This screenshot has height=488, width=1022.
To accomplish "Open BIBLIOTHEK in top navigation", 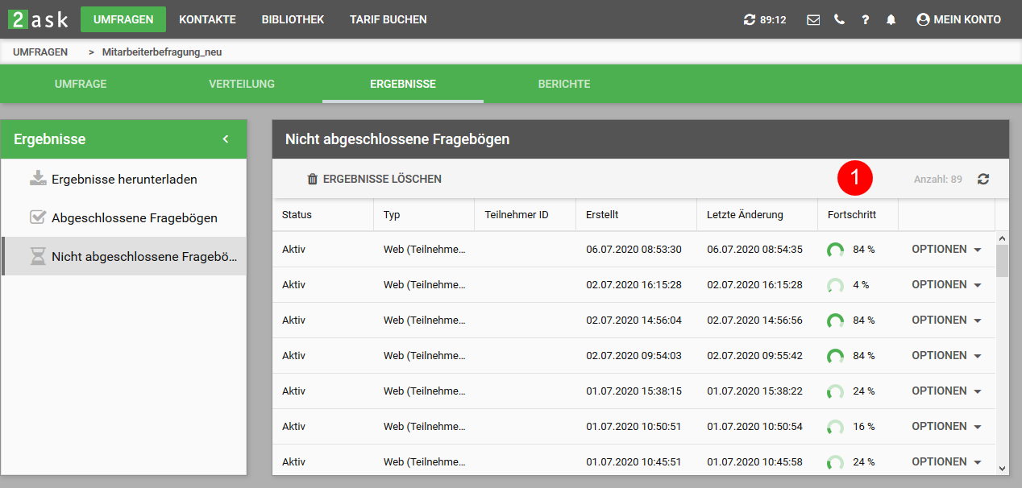I will 293,19.
